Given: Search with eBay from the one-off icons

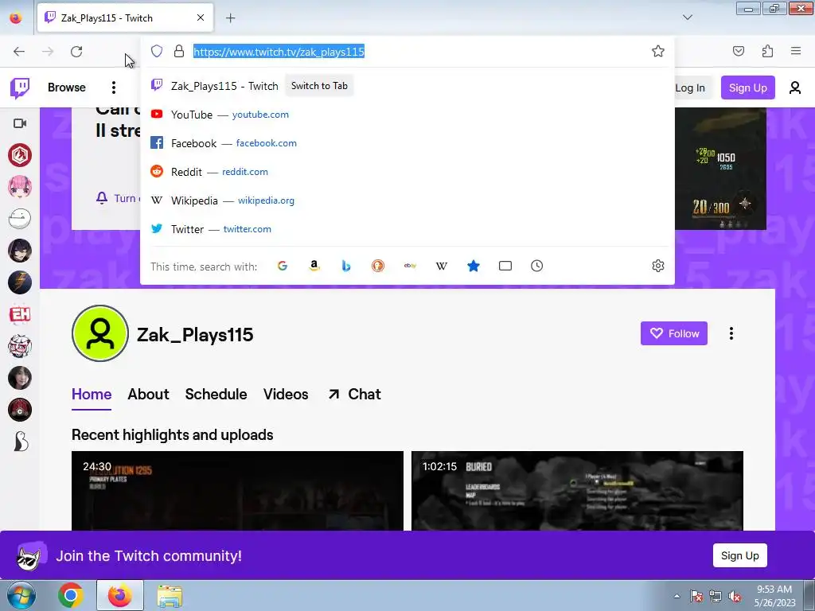Looking at the screenshot, I should click(410, 266).
